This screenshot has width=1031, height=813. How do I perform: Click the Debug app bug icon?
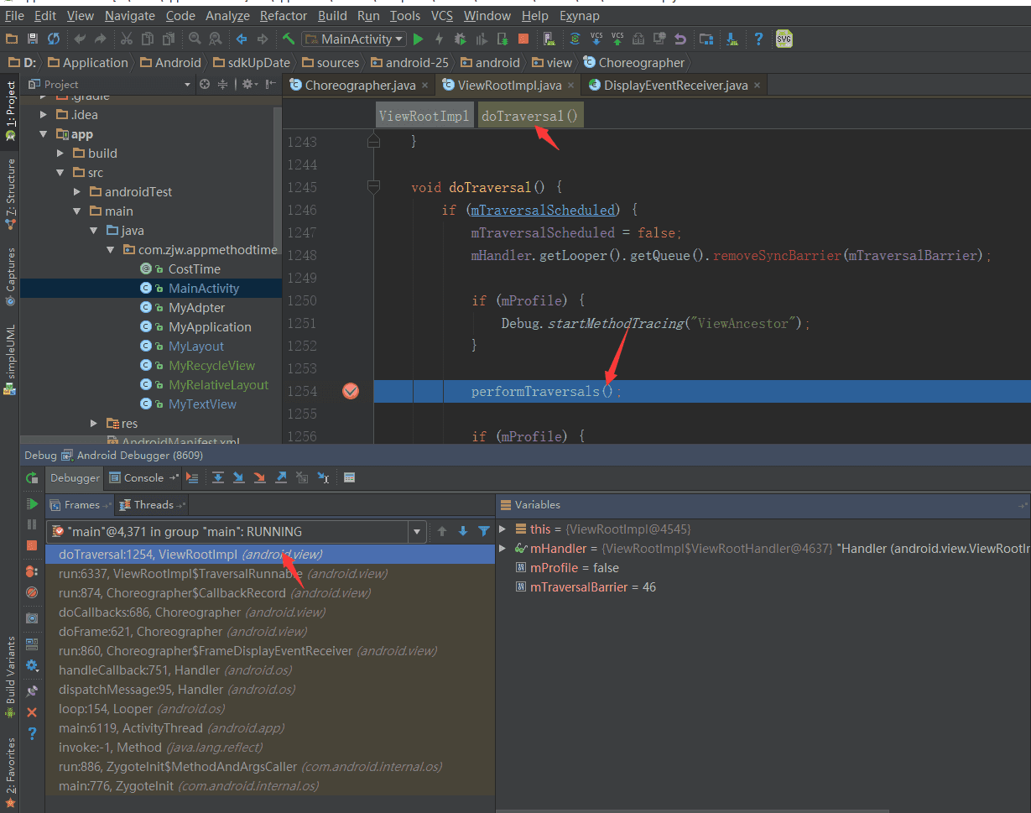460,39
